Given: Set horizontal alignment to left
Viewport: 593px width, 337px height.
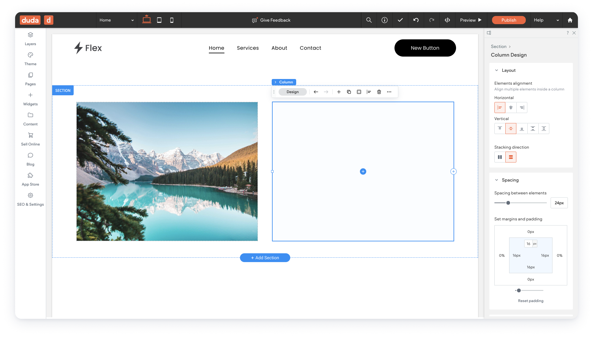Looking at the screenshot, I should (500, 108).
